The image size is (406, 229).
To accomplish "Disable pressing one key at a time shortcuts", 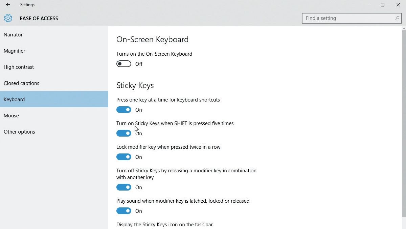I will pyautogui.click(x=123, y=110).
